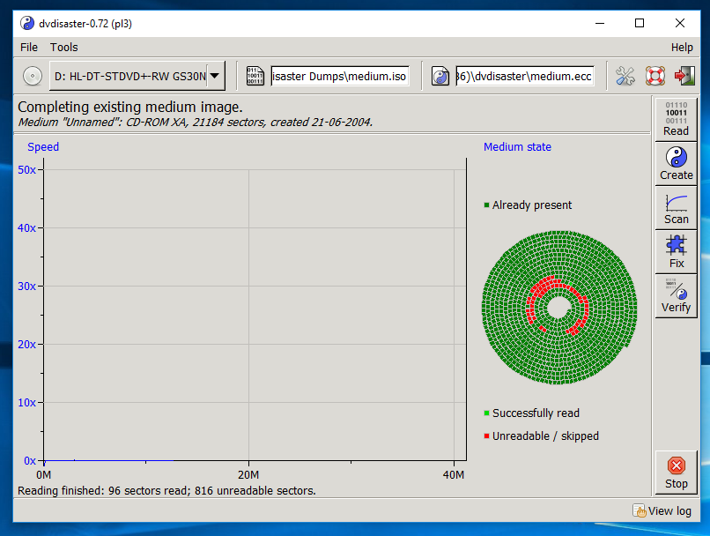Click the spiral medium state disc graphic
The width and height of the screenshot is (710, 536).
point(559,308)
